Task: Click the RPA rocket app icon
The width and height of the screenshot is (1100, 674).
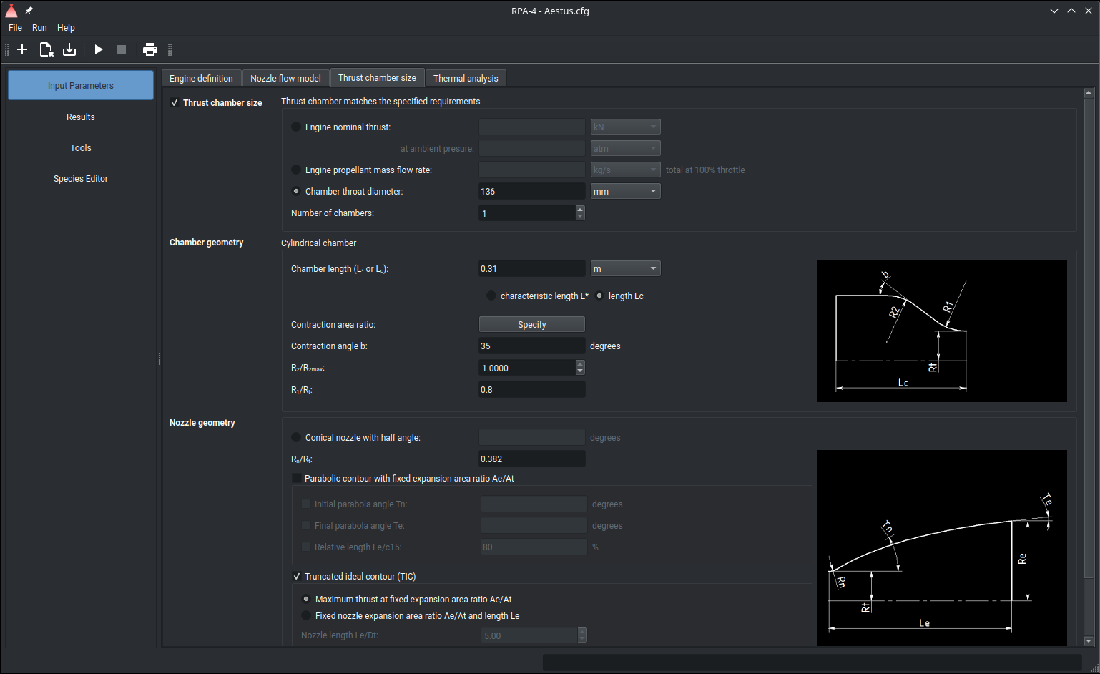Action: 11,11
